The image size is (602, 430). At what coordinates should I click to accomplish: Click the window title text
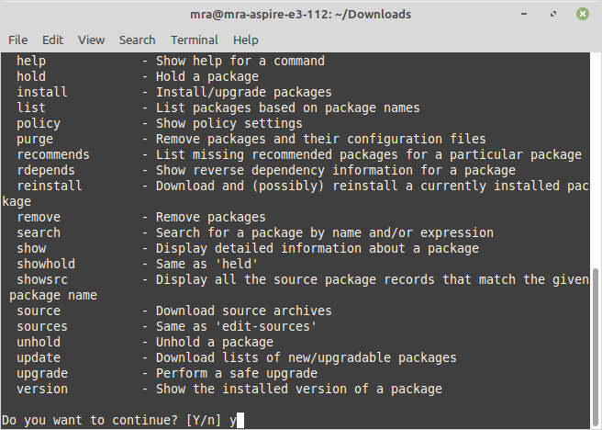[x=301, y=14]
